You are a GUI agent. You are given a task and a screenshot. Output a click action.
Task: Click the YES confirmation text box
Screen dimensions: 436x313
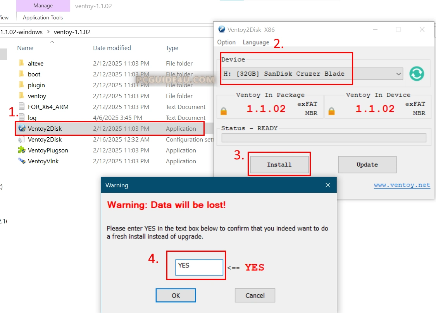(x=199, y=268)
